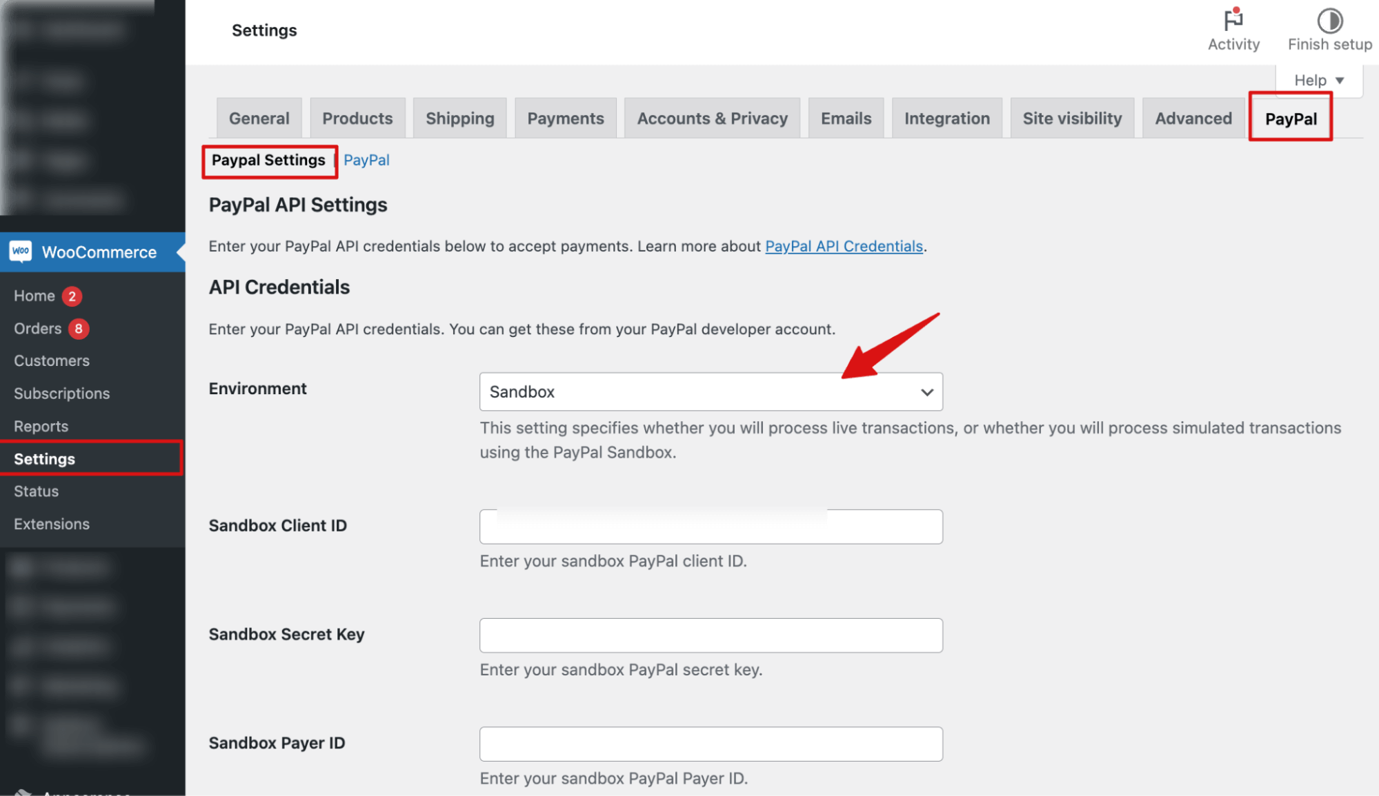Follow the PayPal API Credentials link
The width and height of the screenshot is (1379, 796).
point(844,246)
